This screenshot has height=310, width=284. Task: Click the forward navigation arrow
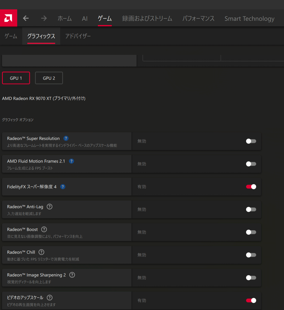(44, 18)
